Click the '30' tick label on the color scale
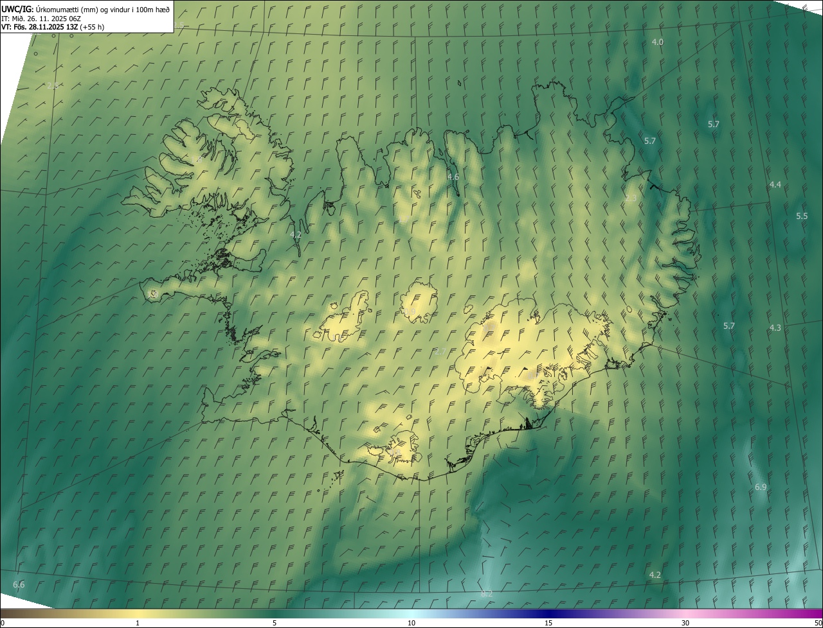The height and width of the screenshot is (628, 823). coord(685,623)
